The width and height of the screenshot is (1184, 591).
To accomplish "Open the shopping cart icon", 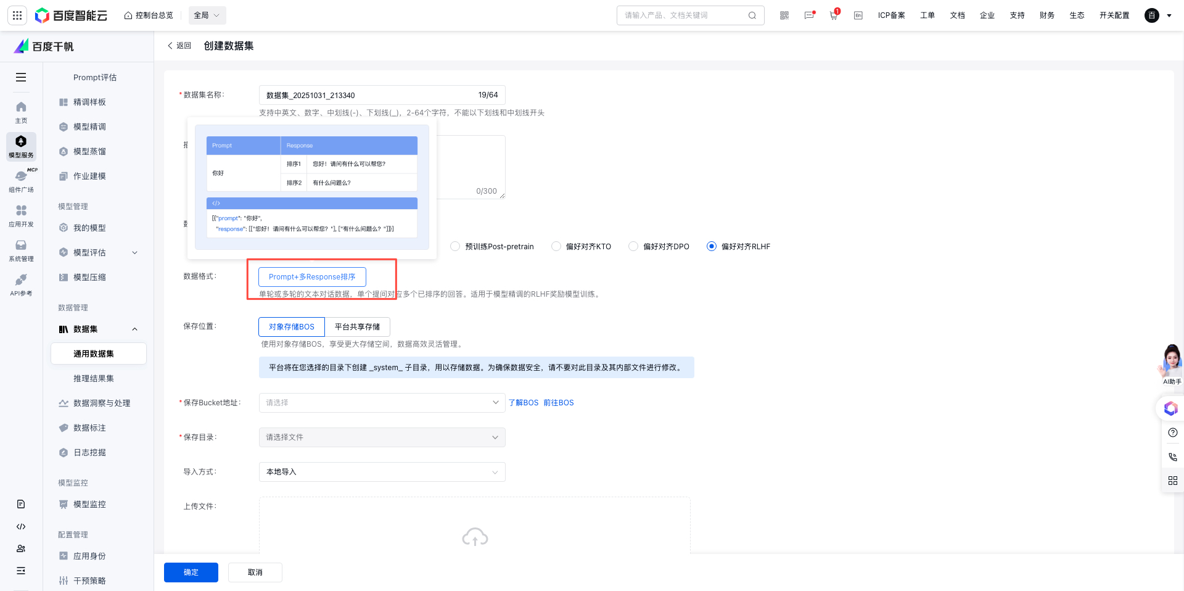I will [834, 15].
